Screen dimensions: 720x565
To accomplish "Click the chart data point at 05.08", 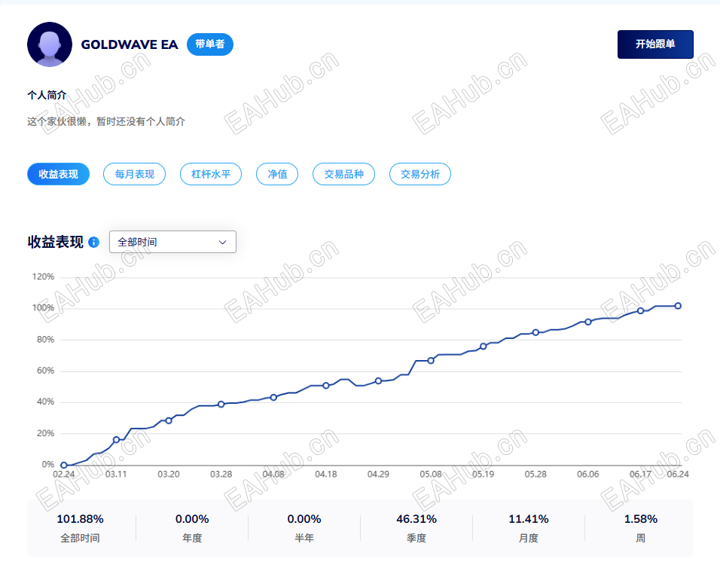I will click(x=431, y=361).
